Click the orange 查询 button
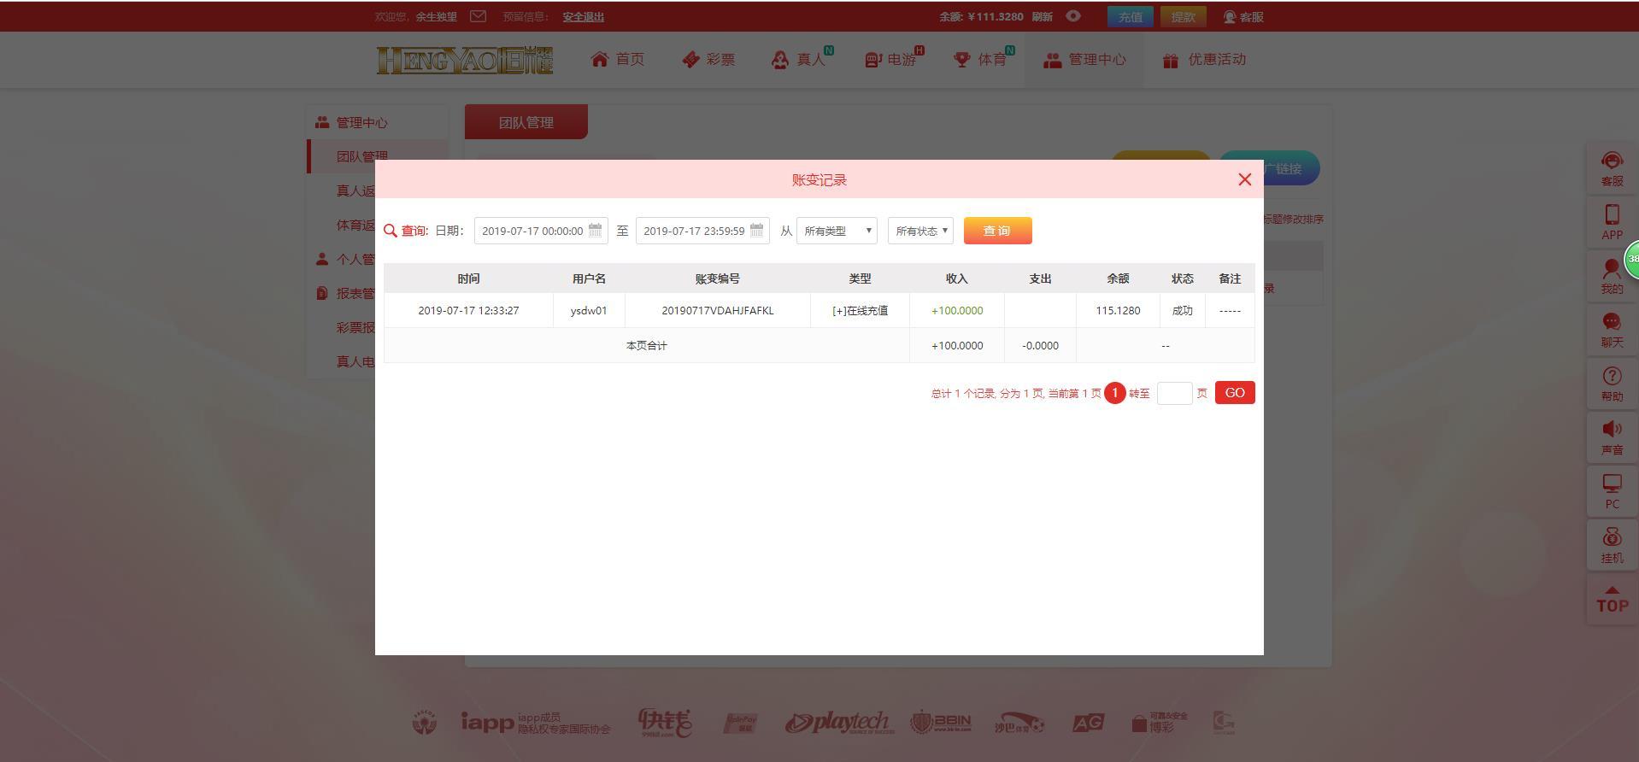Viewport: 1639px width, 762px height. [x=997, y=231]
